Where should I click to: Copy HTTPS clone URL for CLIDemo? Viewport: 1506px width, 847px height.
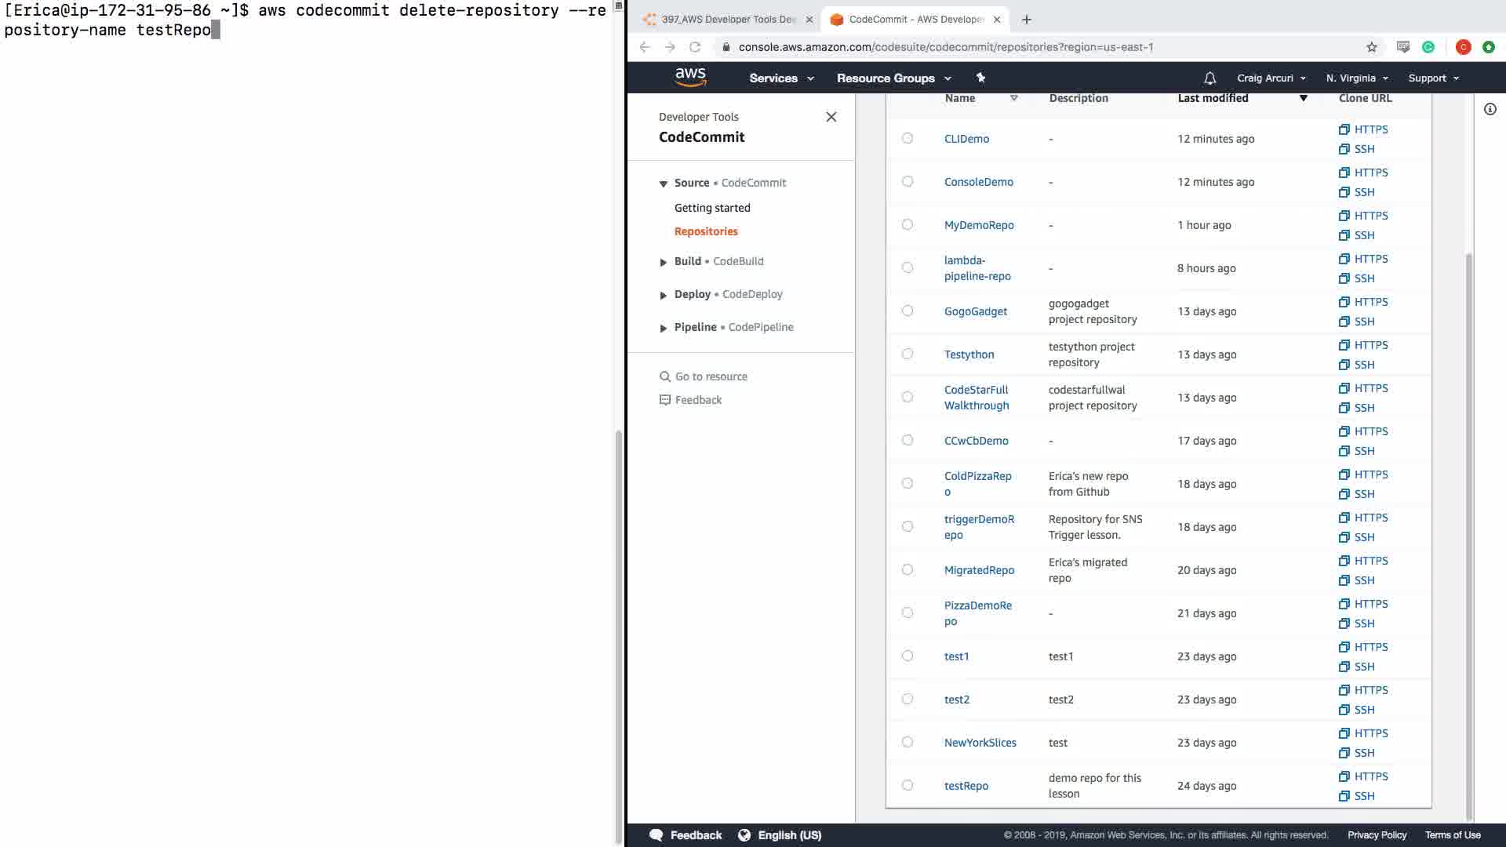point(1363,129)
